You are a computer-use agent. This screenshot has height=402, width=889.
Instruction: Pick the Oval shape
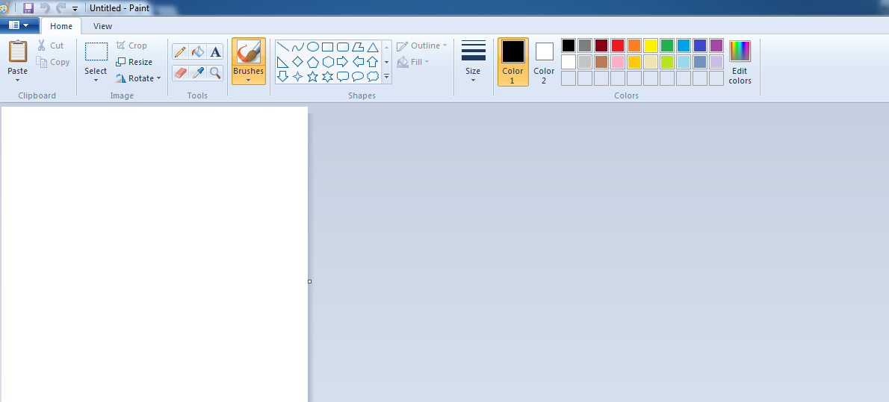(312, 47)
